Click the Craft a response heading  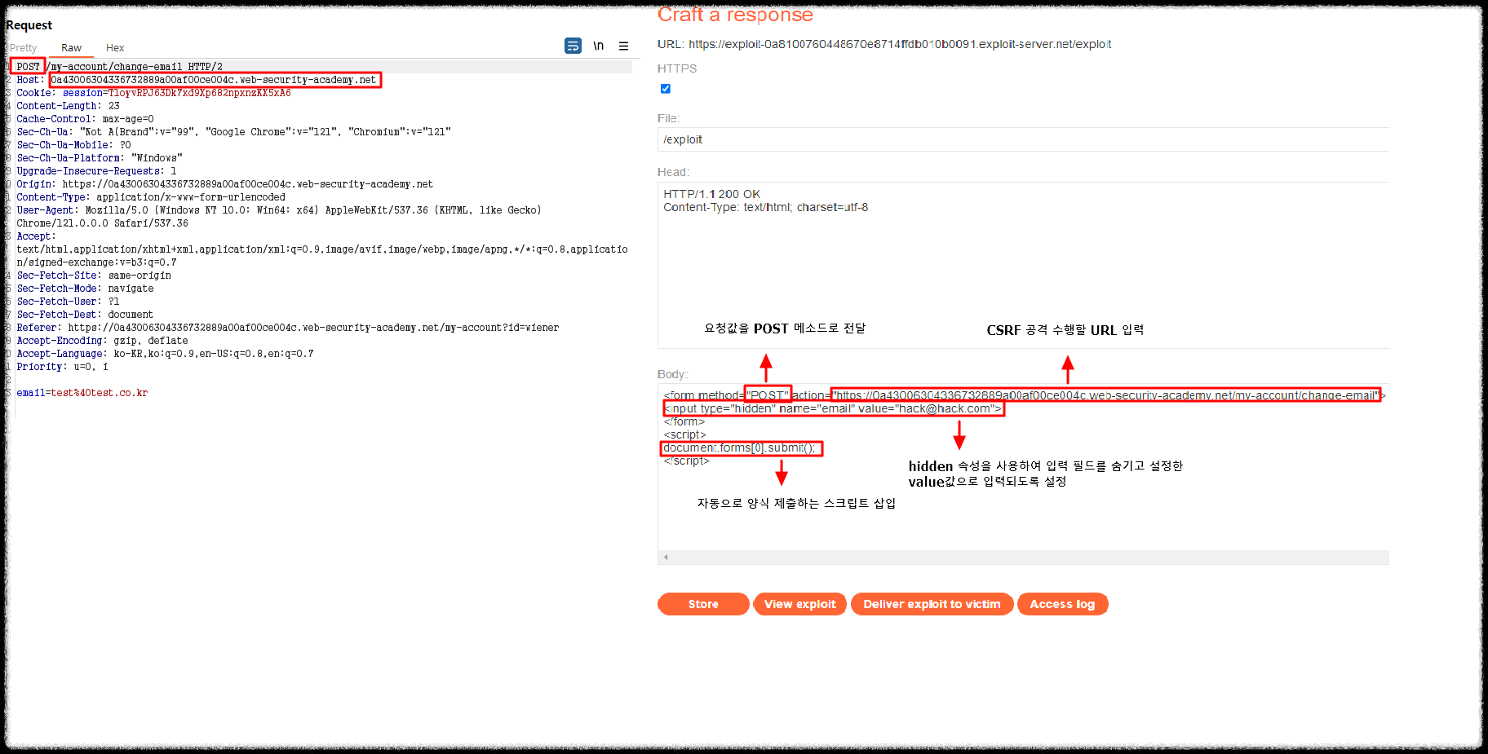735,15
